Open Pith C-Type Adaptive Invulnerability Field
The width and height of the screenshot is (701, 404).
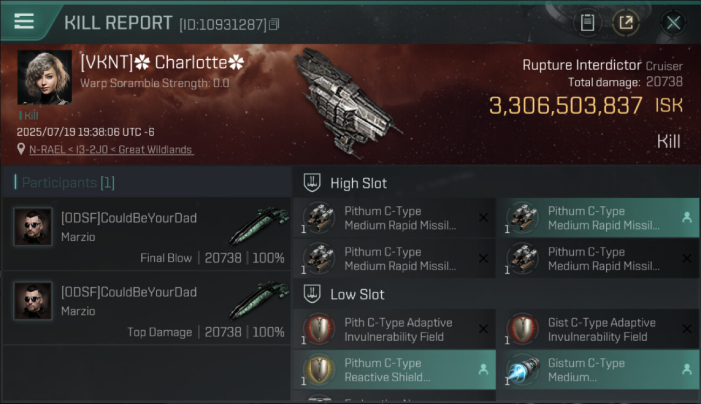pyautogui.click(x=394, y=330)
